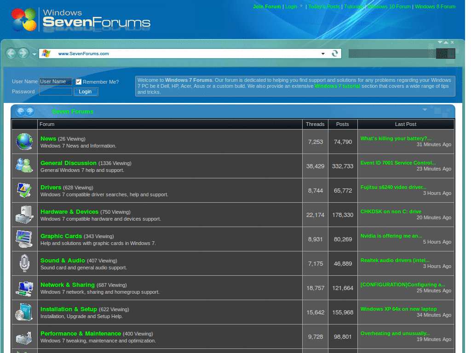Click the News globe icon
This screenshot has width=471, height=353.
point(24,142)
